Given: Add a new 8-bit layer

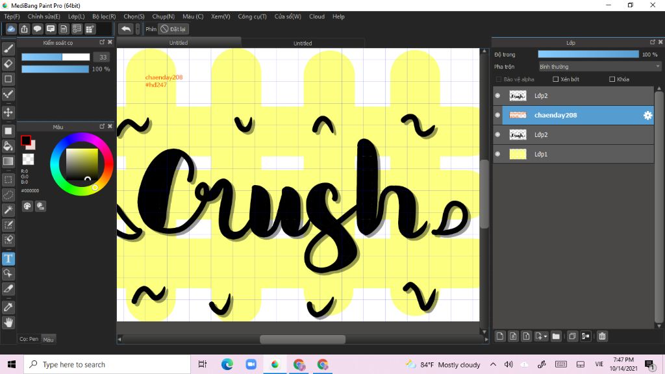Looking at the screenshot, I should [513, 336].
